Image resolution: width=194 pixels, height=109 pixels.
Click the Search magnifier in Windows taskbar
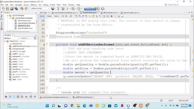[53, 106]
